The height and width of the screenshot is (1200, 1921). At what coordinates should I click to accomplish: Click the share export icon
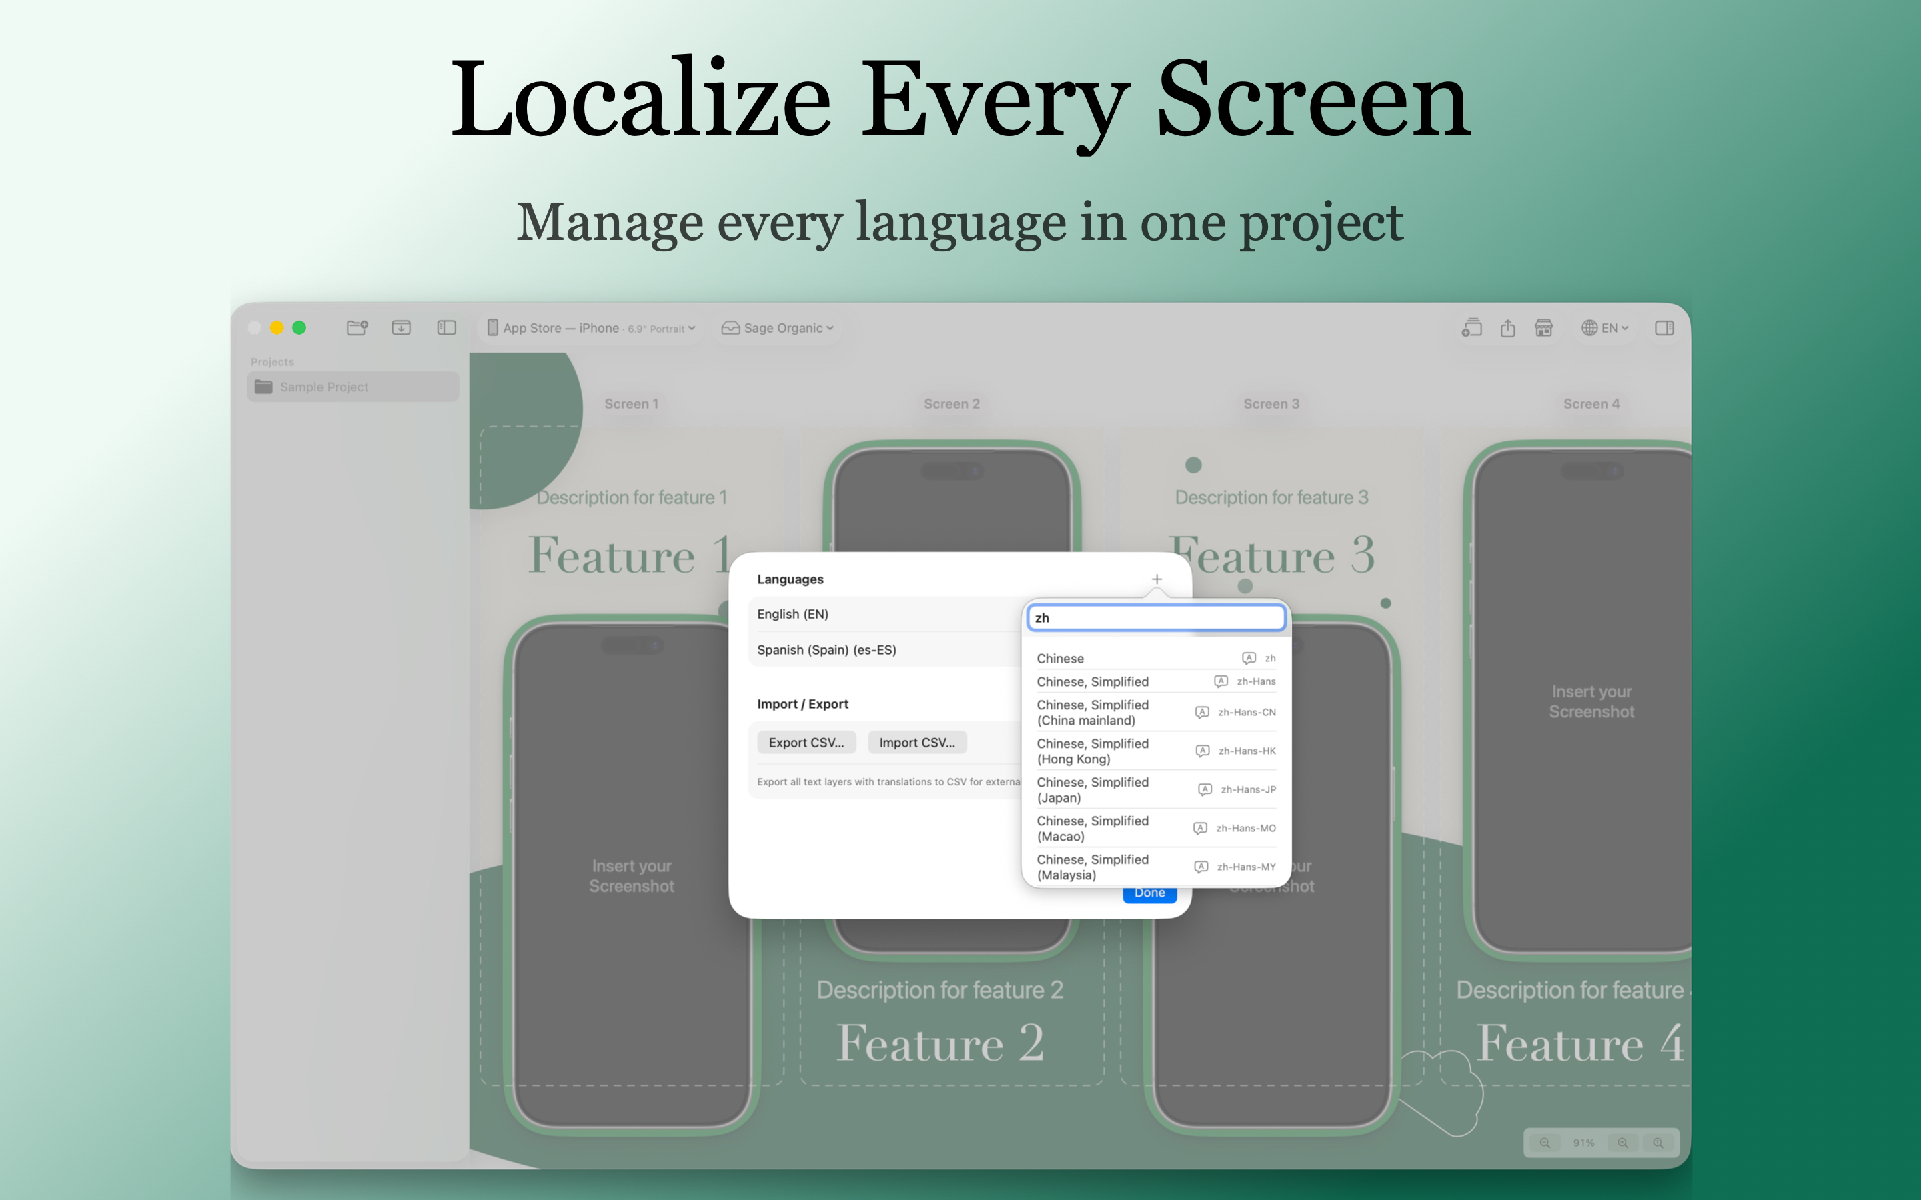pyautogui.click(x=1508, y=328)
